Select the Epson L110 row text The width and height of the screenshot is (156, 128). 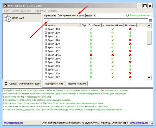click(x=54, y=33)
